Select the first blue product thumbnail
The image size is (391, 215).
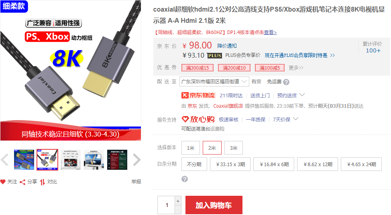(x=24, y=160)
